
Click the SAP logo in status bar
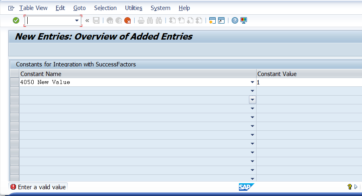click(246, 187)
